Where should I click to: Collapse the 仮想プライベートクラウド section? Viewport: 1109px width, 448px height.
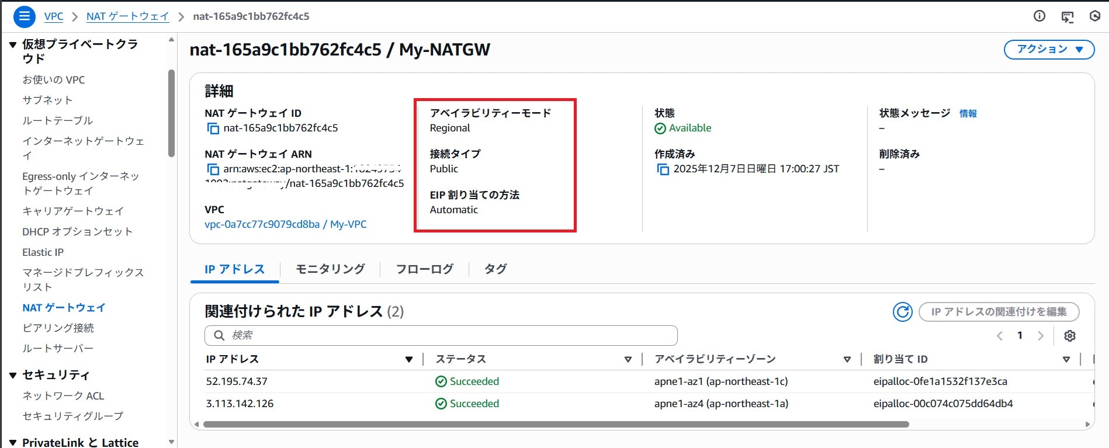[x=13, y=44]
